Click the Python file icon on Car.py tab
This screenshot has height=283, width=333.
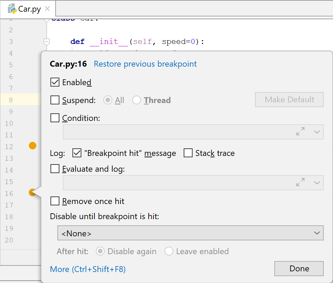pos(12,9)
